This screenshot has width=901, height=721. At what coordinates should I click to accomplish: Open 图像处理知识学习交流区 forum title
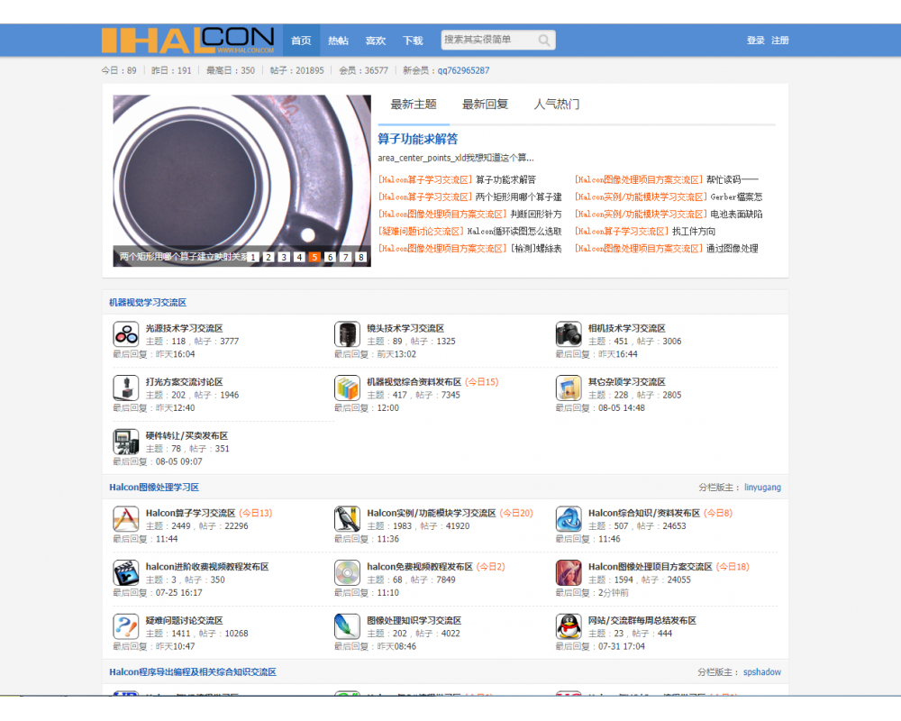coord(414,620)
